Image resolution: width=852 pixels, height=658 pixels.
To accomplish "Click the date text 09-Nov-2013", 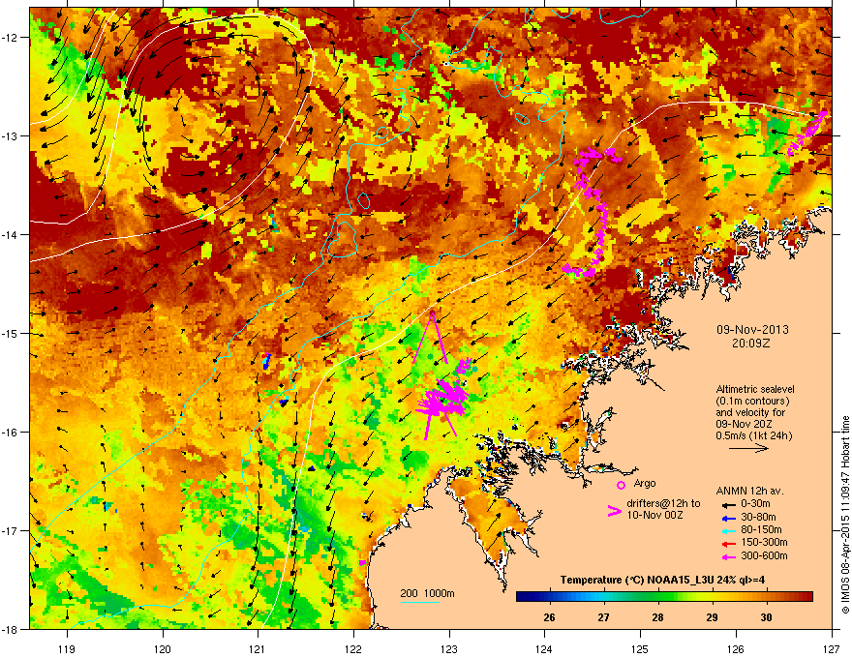I will coord(752,330).
